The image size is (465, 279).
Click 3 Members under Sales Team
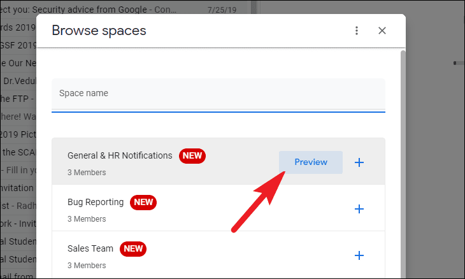click(87, 266)
